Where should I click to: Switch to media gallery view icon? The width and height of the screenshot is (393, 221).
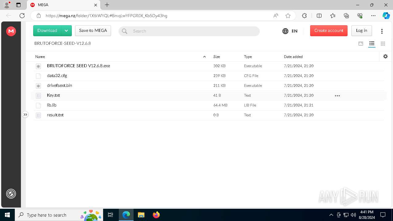pyautogui.click(x=361, y=44)
